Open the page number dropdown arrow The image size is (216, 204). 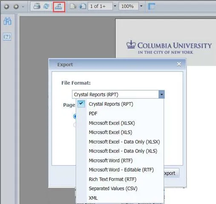point(115,6)
